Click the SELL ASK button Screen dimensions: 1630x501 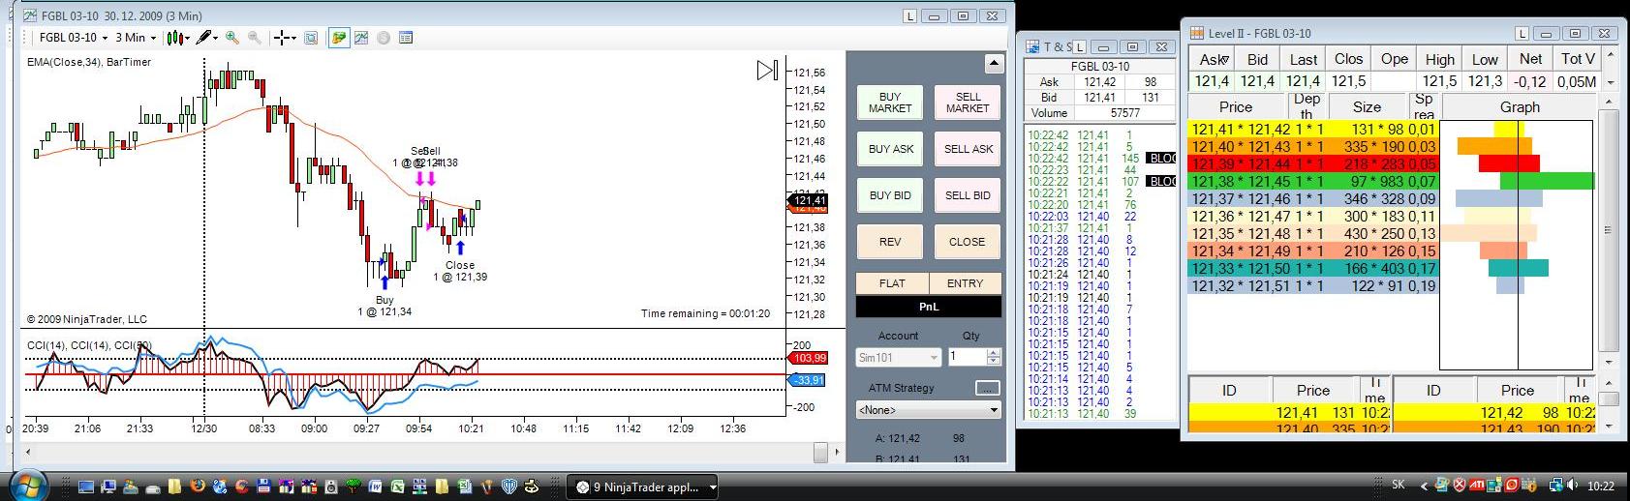968,149
